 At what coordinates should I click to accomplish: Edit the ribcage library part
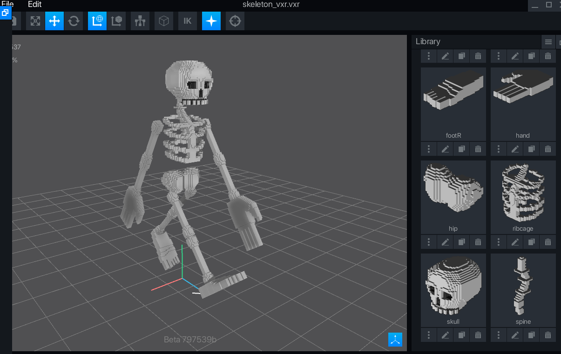tap(515, 242)
